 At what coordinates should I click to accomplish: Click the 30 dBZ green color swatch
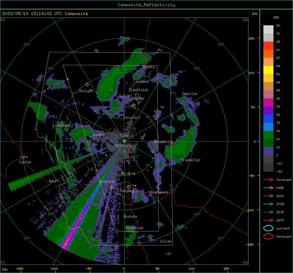(268, 135)
